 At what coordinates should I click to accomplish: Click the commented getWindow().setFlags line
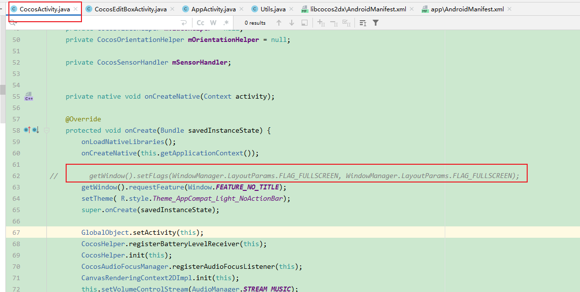click(x=304, y=176)
